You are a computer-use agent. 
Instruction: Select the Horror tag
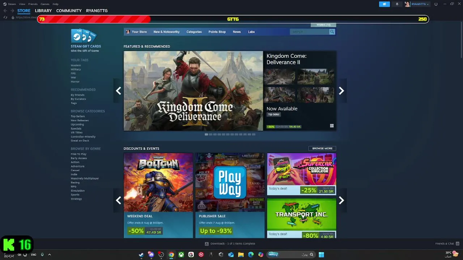[75, 82]
